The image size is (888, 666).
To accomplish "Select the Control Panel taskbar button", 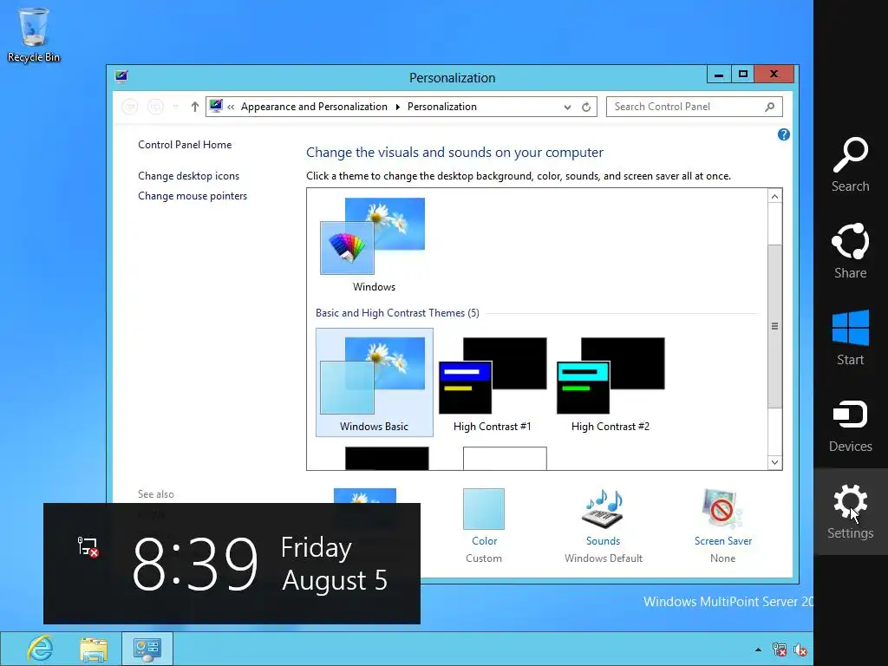I will point(147,649).
